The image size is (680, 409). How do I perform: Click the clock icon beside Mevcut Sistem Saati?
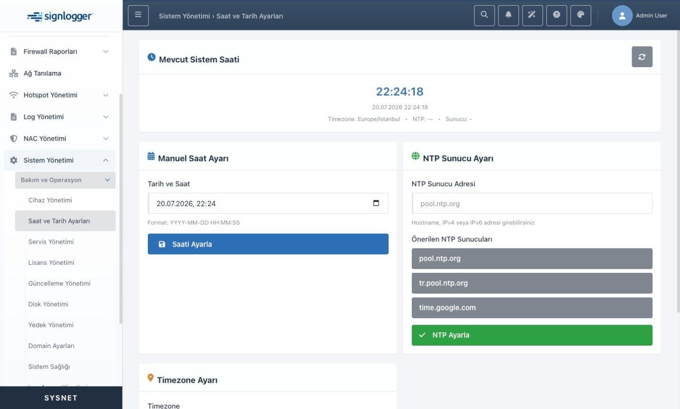(x=151, y=57)
